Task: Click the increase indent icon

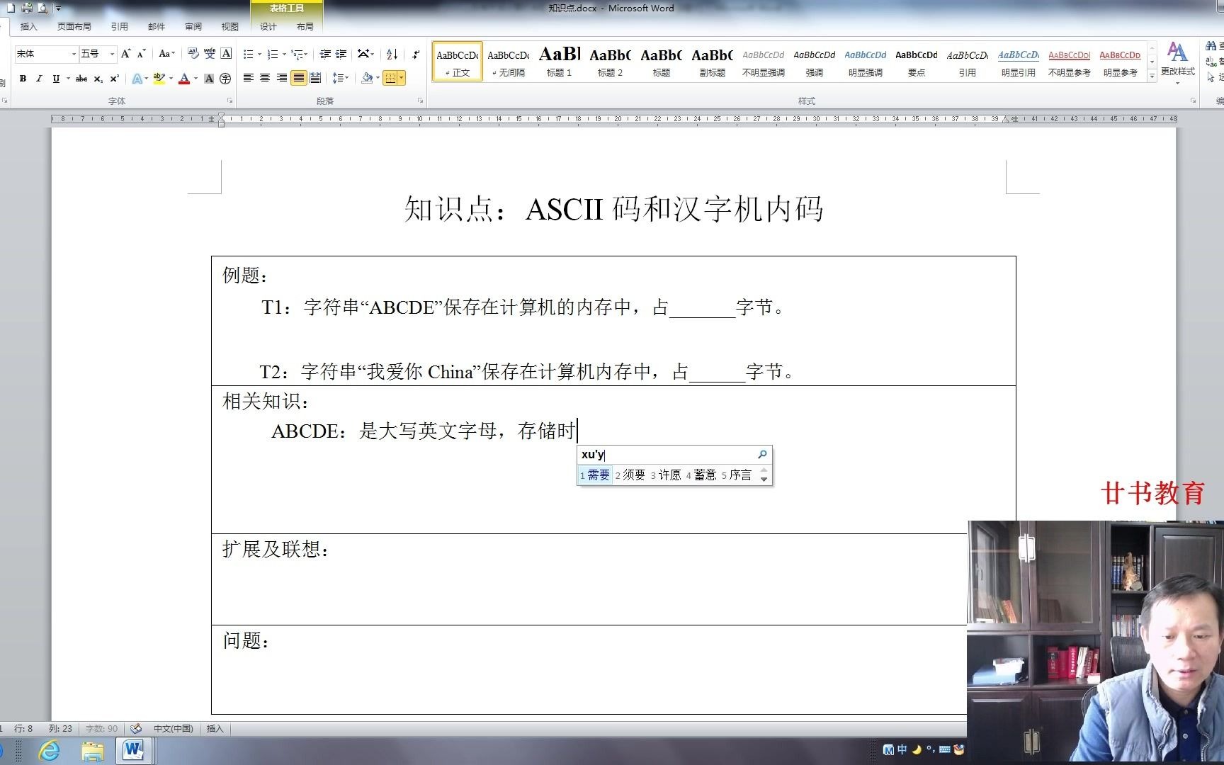Action: coord(341,55)
